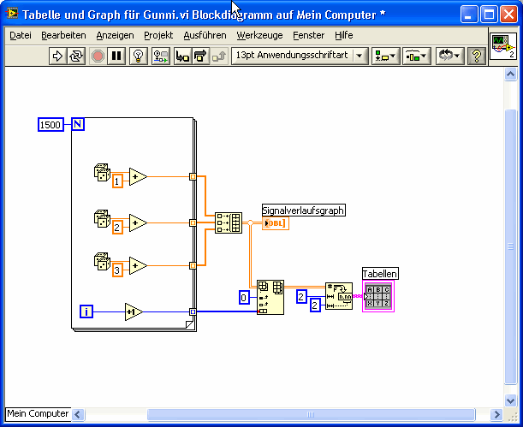This screenshot has height=427, width=523.
Task: Click the vertical scrollbar thumb
Action: [x=510, y=247]
